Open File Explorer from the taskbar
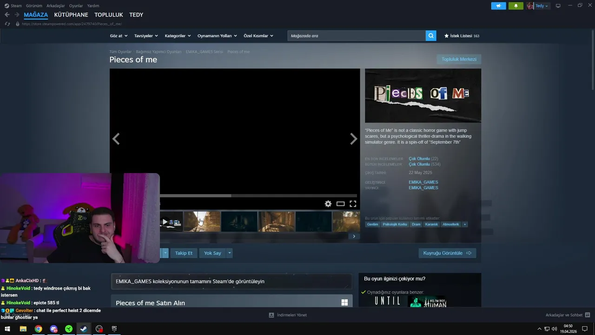The width and height of the screenshot is (595, 335). pos(23,329)
